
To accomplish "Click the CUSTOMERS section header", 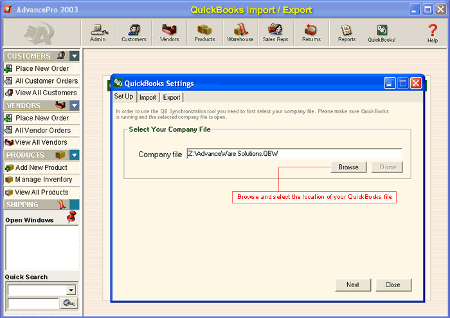I will (x=37, y=56).
